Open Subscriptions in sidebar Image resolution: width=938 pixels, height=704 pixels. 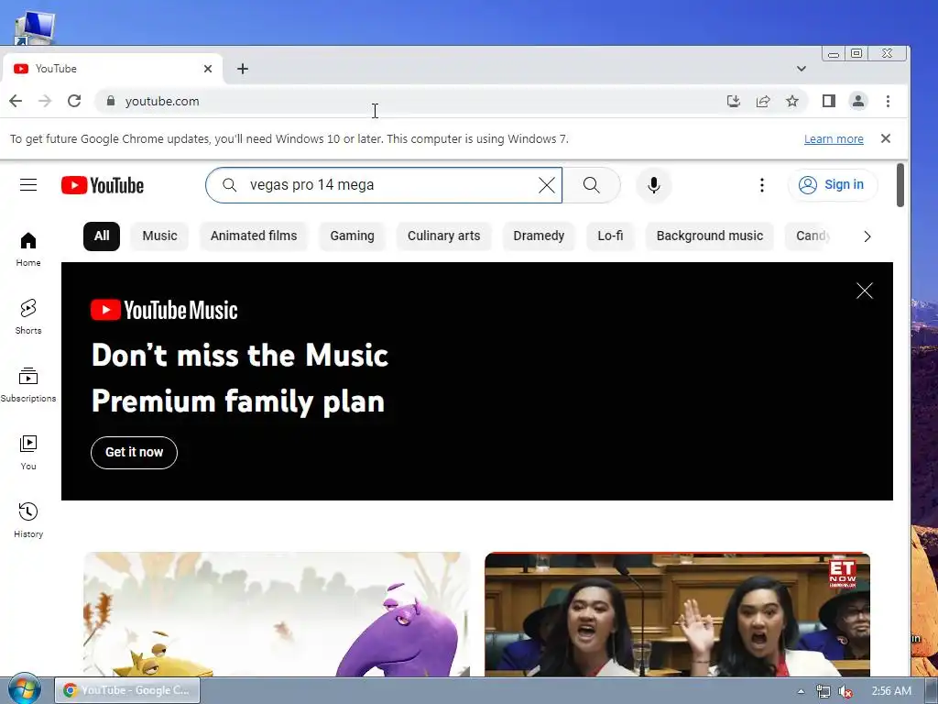[28, 384]
